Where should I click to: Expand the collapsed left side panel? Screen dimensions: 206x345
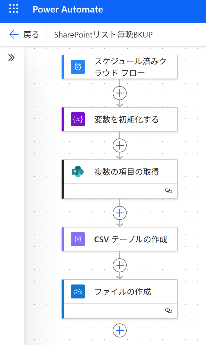pyautogui.click(x=11, y=58)
